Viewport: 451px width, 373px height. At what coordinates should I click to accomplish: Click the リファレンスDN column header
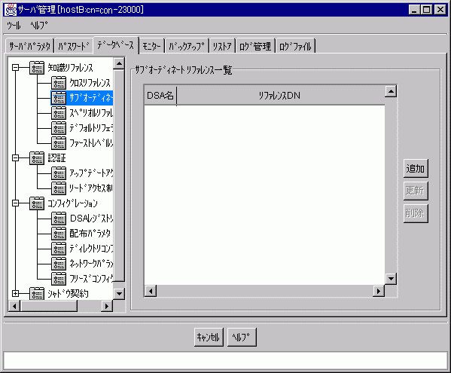pyautogui.click(x=280, y=95)
